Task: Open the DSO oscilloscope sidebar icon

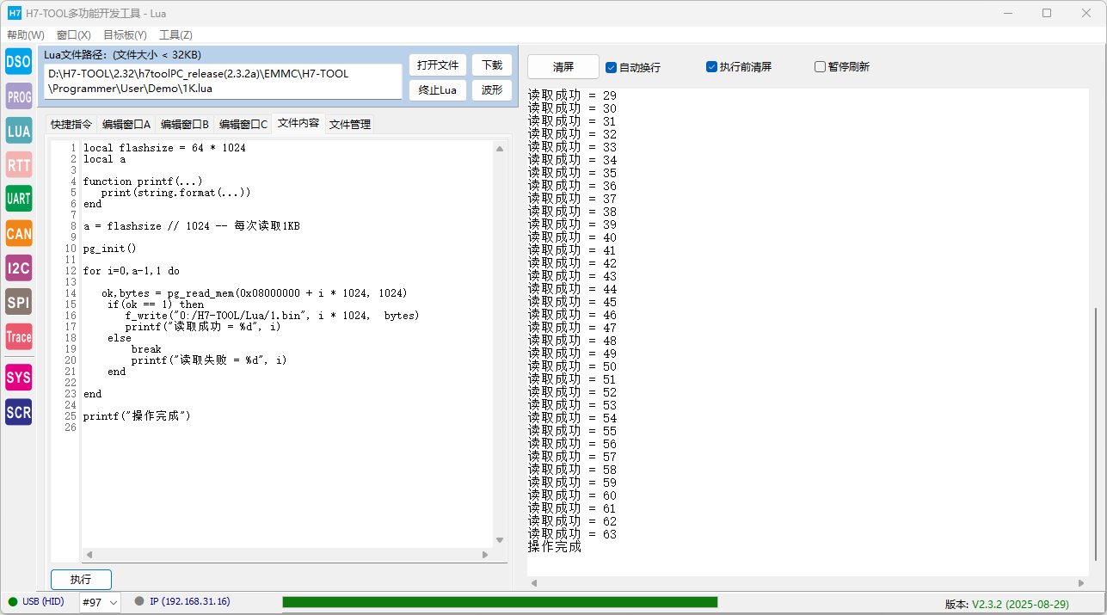Action: [x=18, y=62]
